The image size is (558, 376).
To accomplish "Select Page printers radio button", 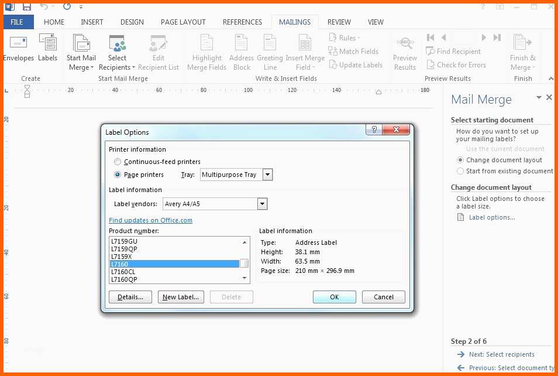I will click(x=118, y=175).
